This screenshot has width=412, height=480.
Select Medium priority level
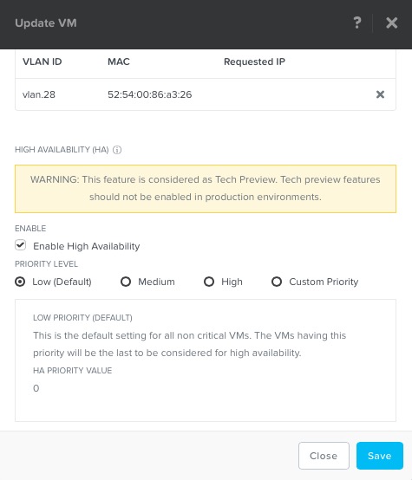126,282
